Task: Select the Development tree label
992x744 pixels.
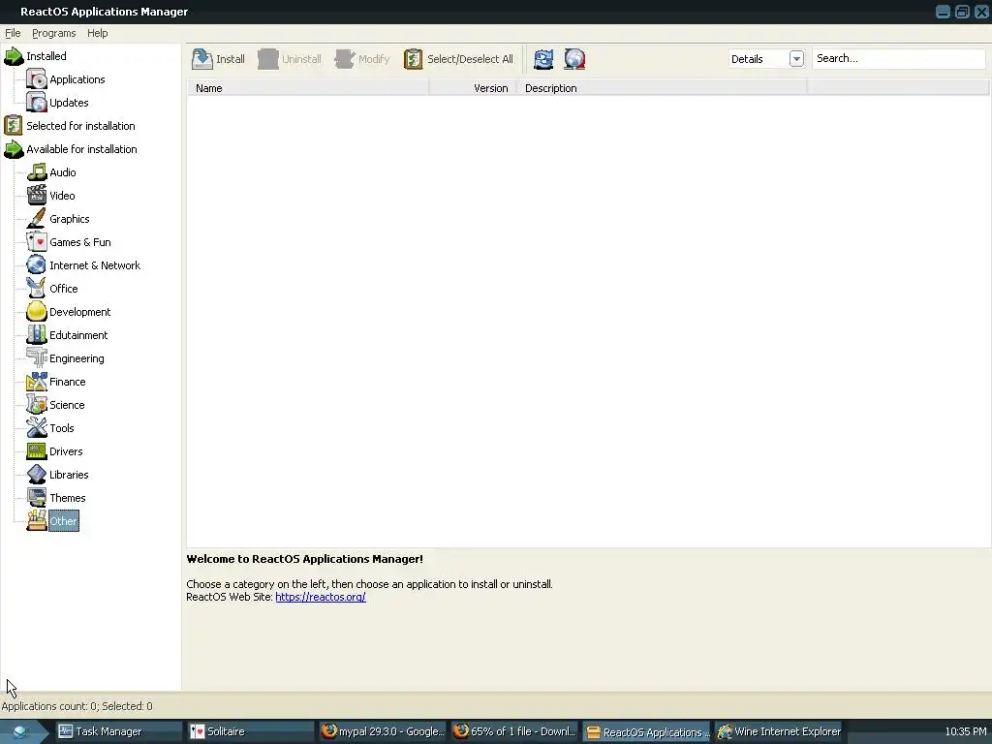Action: [x=79, y=312]
